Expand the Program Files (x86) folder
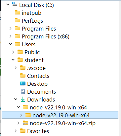The image size is (121, 136). [x=11, y=36]
